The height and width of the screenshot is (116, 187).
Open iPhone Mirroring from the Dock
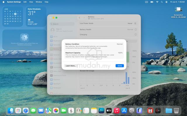tap(139, 111)
